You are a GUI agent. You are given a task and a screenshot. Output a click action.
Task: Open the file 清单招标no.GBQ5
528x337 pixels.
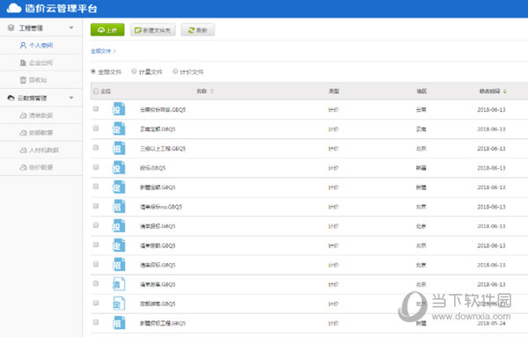(x=161, y=207)
